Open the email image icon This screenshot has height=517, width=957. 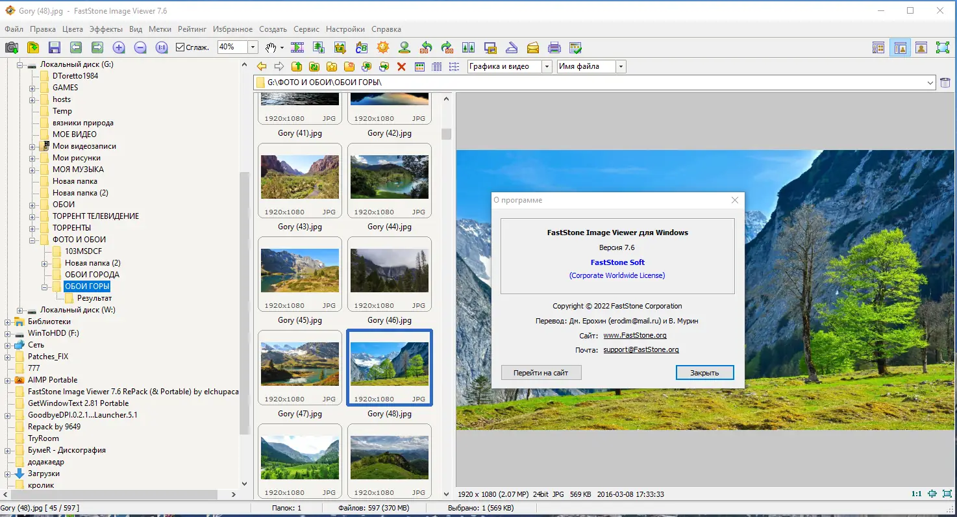533,47
